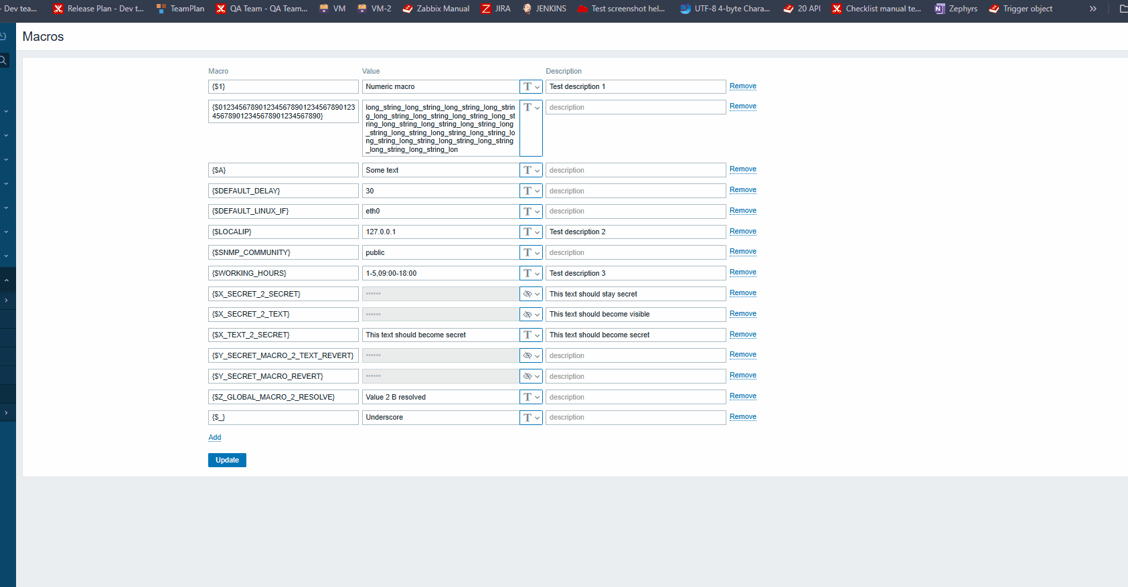
Task: Open the Trigger object bookmark
Action: [1021, 9]
